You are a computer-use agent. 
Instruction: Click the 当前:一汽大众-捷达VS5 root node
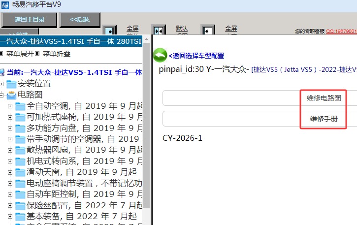pos(74,72)
